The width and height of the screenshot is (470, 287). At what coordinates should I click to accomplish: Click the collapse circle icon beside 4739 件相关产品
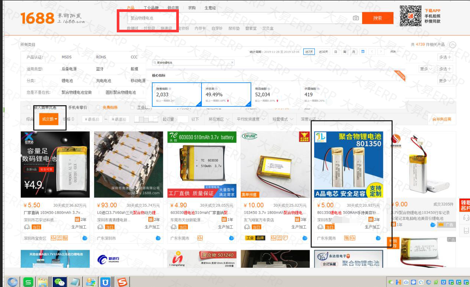pos(452,45)
